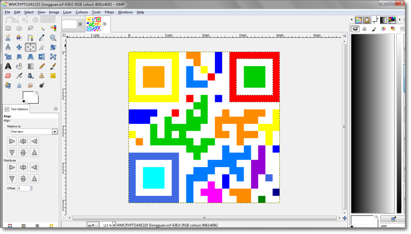This screenshot has width=411, height=234.
Task: Activate the Ink tool
Action: (30, 76)
